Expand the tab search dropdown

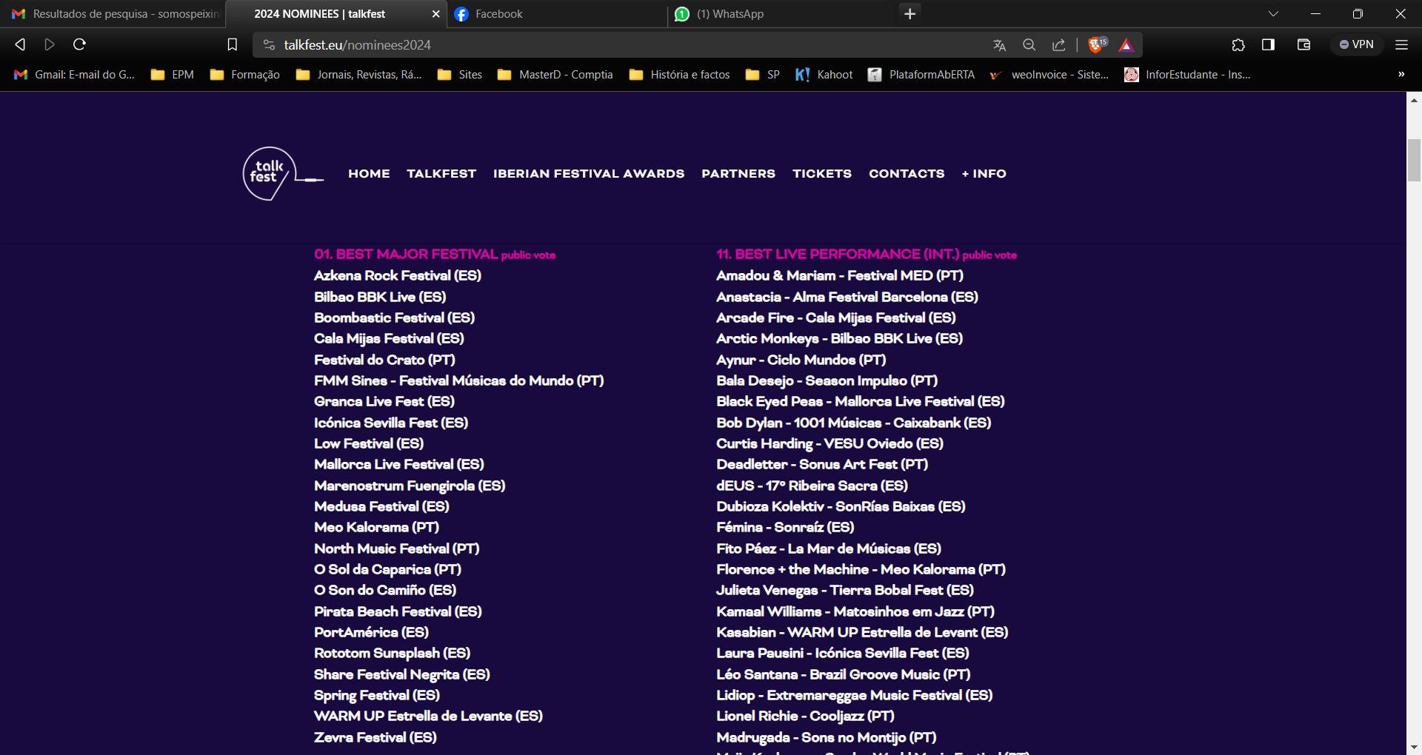tap(1273, 14)
